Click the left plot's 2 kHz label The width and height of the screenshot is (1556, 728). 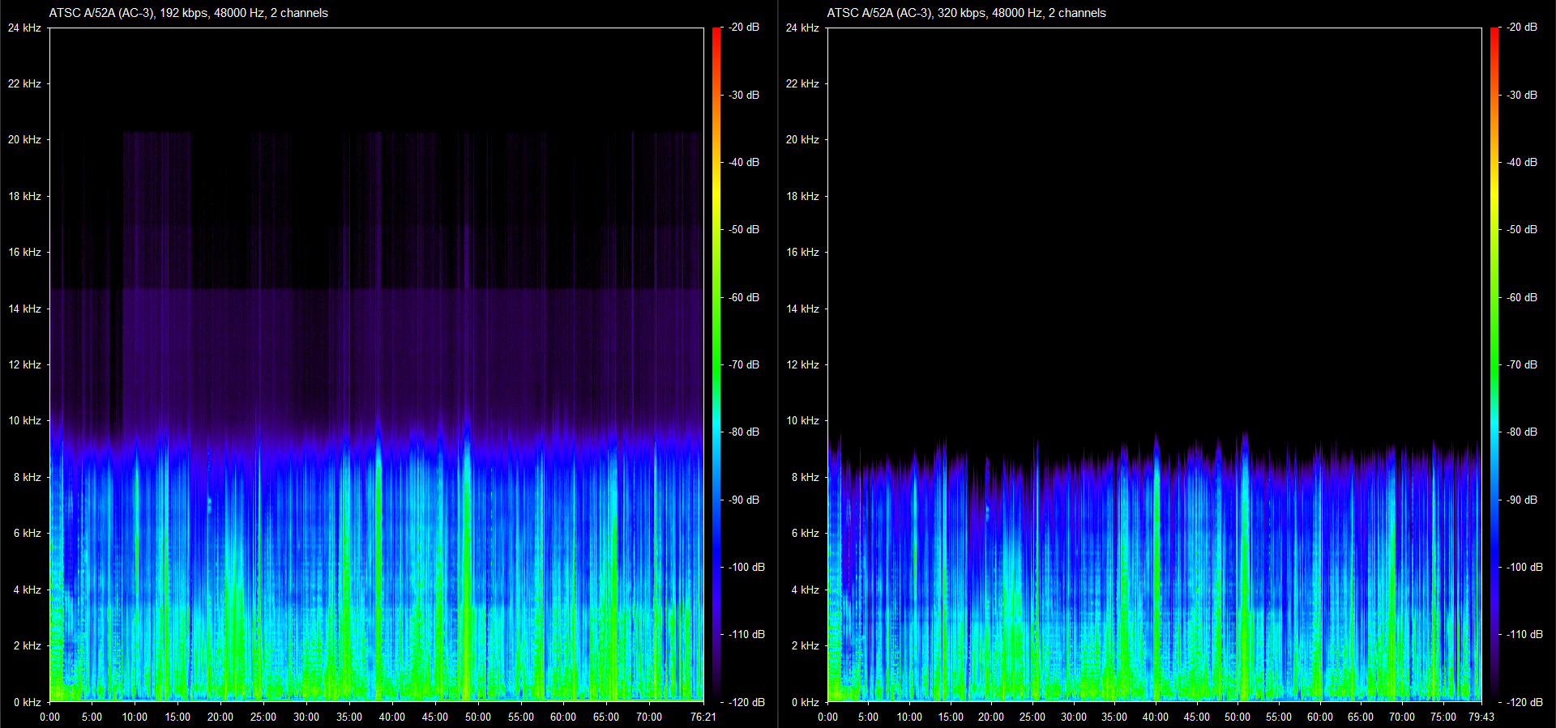coord(27,645)
